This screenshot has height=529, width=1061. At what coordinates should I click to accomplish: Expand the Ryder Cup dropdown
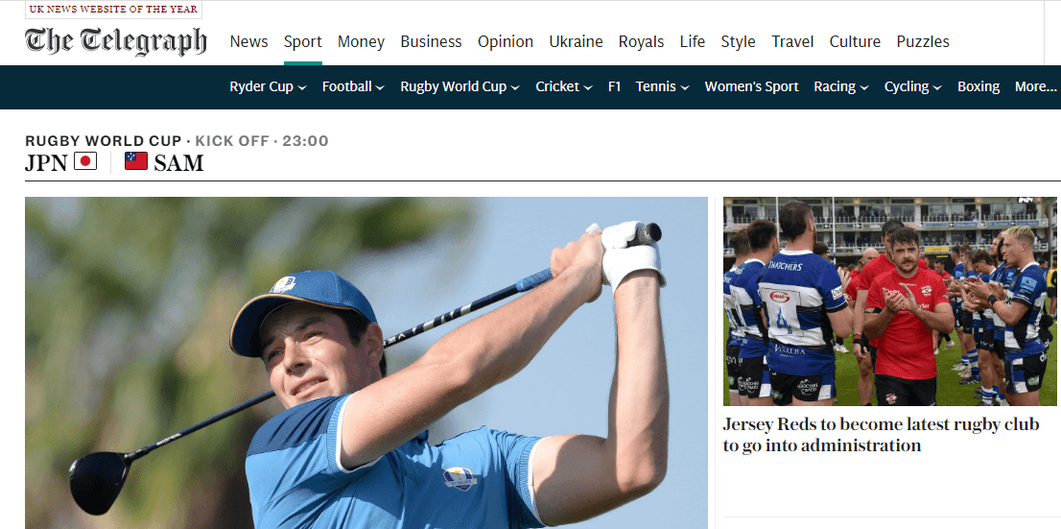[x=302, y=87]
